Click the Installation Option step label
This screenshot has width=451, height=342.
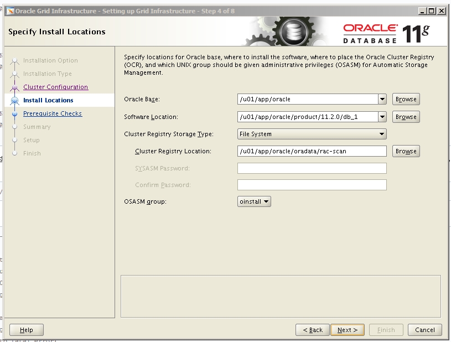click(50, 60)
